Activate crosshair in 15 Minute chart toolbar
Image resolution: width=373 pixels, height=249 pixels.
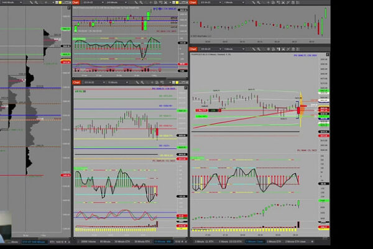click(x=152, y=82)
